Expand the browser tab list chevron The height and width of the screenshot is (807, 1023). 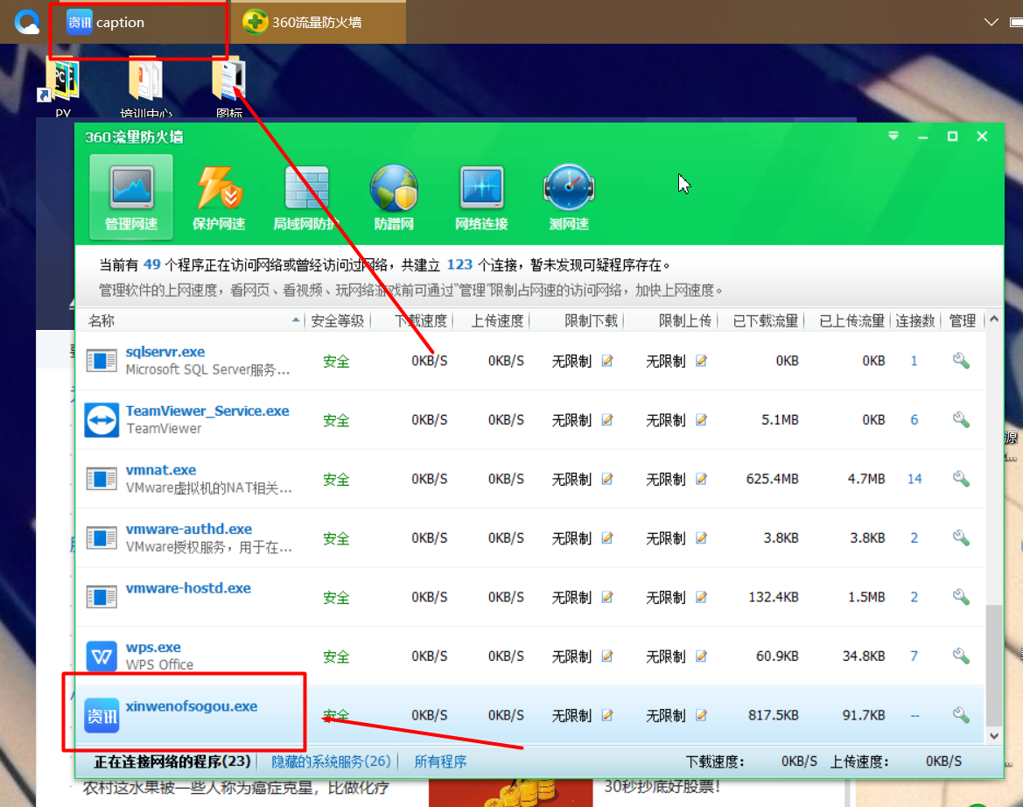click(991, 22)
